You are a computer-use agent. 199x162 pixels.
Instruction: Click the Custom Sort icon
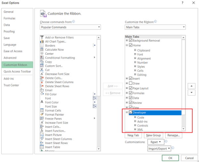(42, 66)
